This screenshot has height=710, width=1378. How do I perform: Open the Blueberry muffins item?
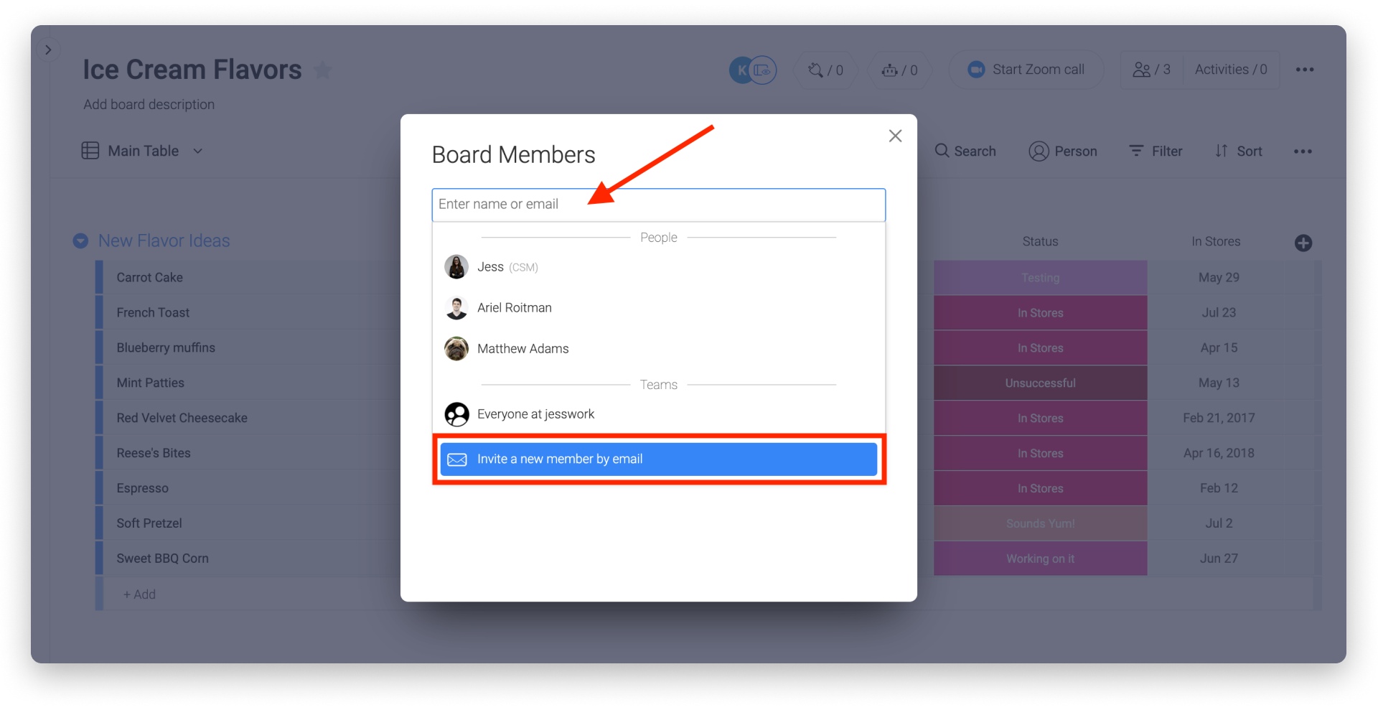pyautogui.click(x=166, y=348)
